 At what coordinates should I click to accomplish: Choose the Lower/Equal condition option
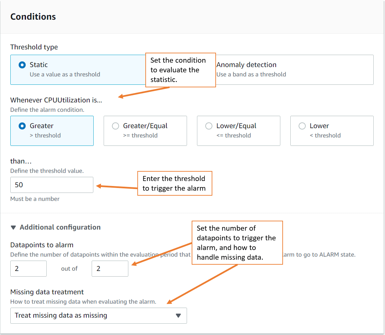[x=209, y=126]
